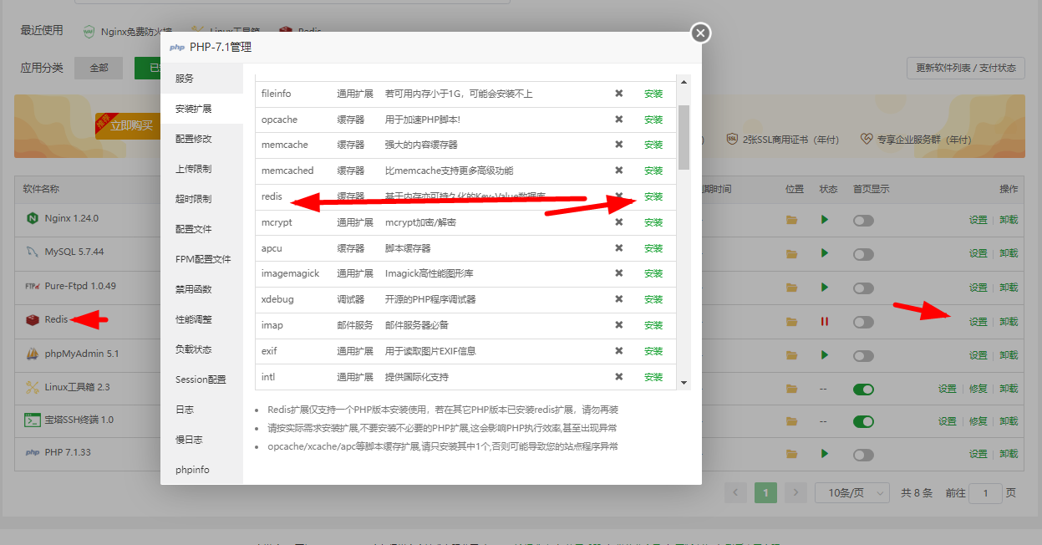The height and width of the screenshot is (545, 1042).
Task: Open the 10条/页 page size dropdown
Action: tap(852, 493)
